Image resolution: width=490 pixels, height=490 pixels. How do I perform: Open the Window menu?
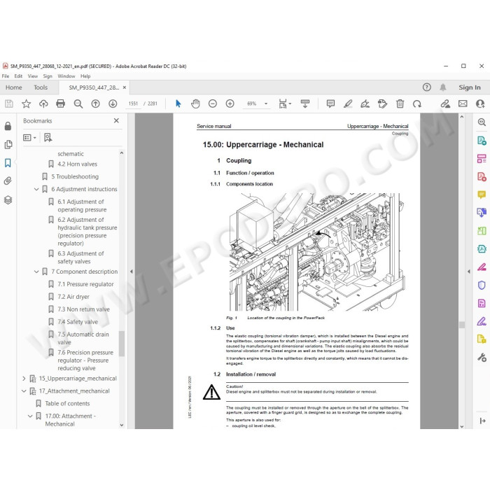pos(66,76)
